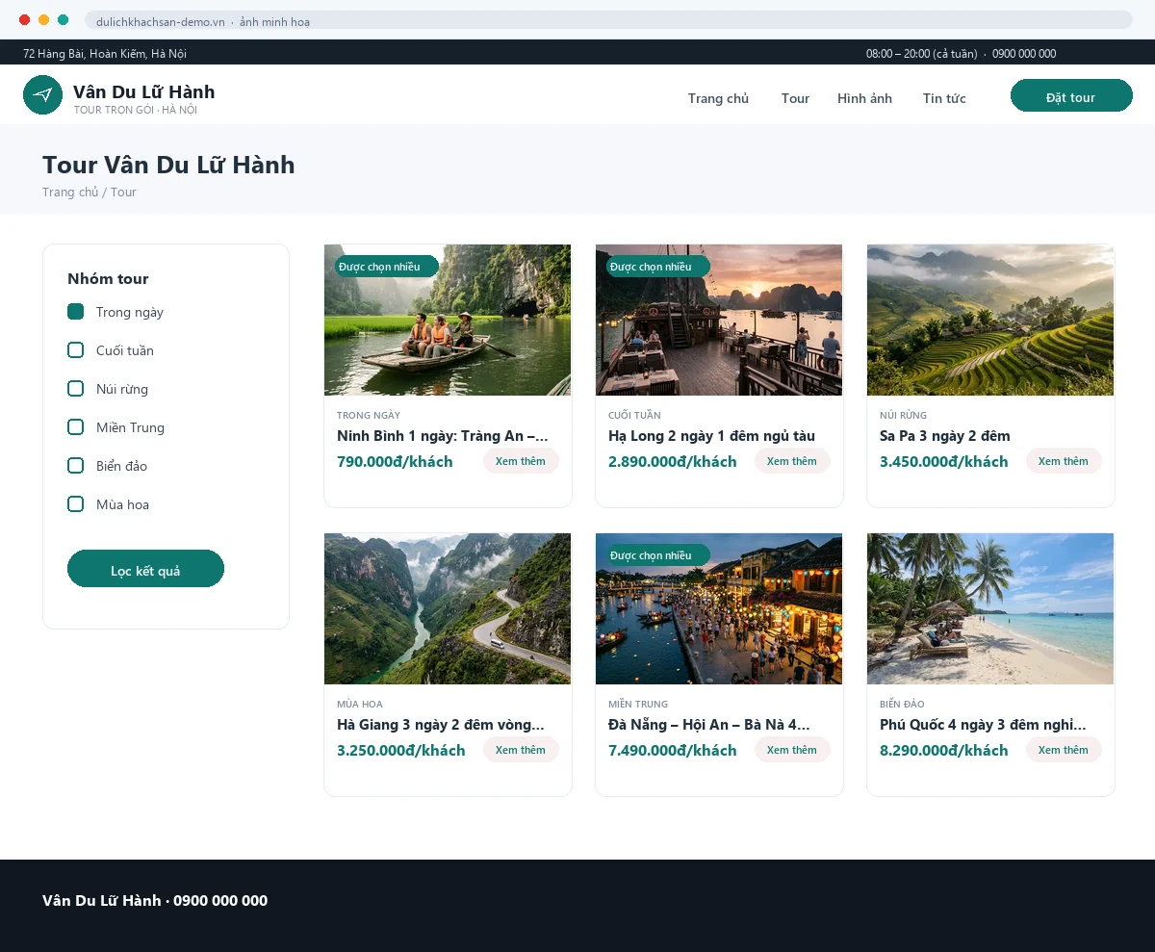Image resolution: width=1155 pixels, height=952 pixels.
Task: Click the Vân Du Lữ Hành site title
Action: tap(144, 92)
